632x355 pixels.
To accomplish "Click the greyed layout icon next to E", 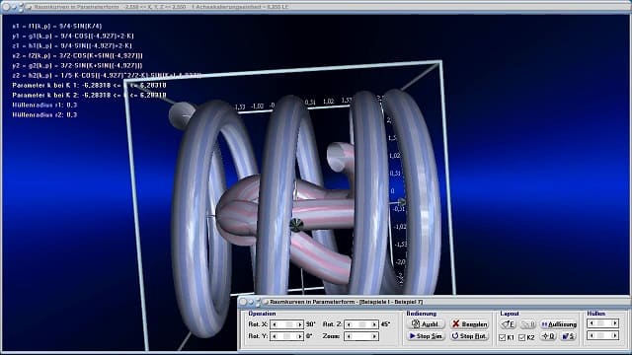I will pos(527,324).
